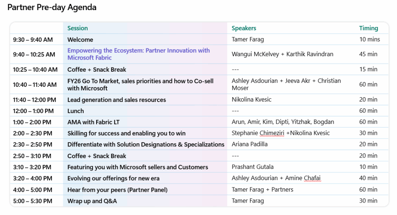
Task: Click the FY26 Go To Market session
Action: 140,84
